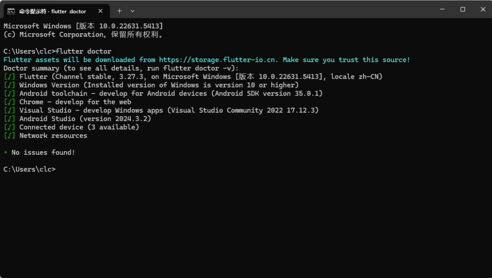Image resolution: width=492 pixels, height=278 pixels.
Task: Click the green bullet before 'No issues found!'
Action: click(x=5, y=153)
